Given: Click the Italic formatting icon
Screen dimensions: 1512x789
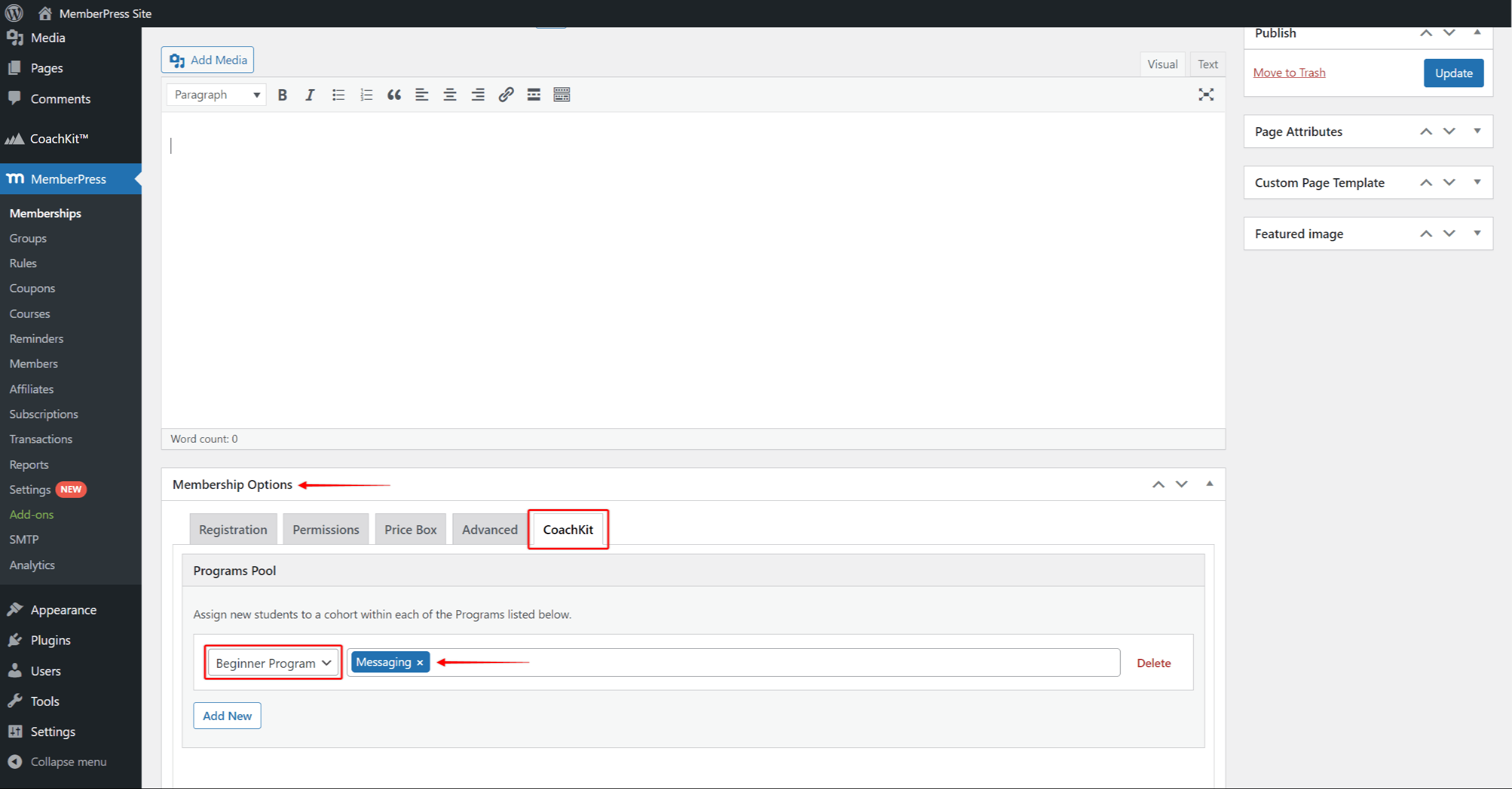Looking at the screenshot, I should pyautogui.click(x=310, y=95).
